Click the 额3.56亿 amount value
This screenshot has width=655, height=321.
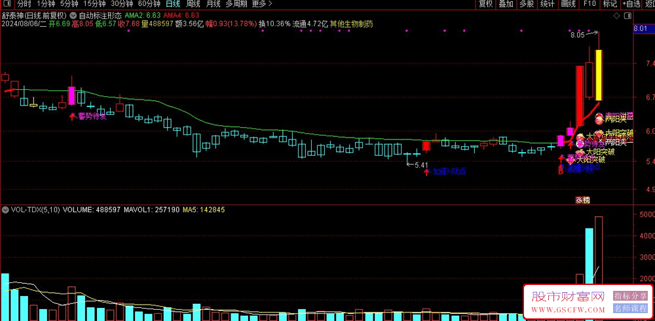pyautogui.click(x=189, y=24)
